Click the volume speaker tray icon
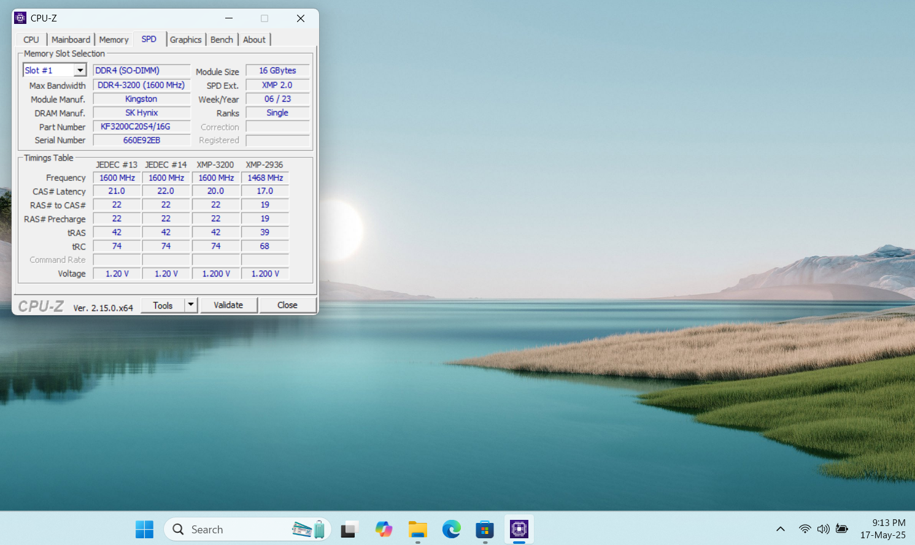The width and height of the screenshot is (915, 545). 823,529
